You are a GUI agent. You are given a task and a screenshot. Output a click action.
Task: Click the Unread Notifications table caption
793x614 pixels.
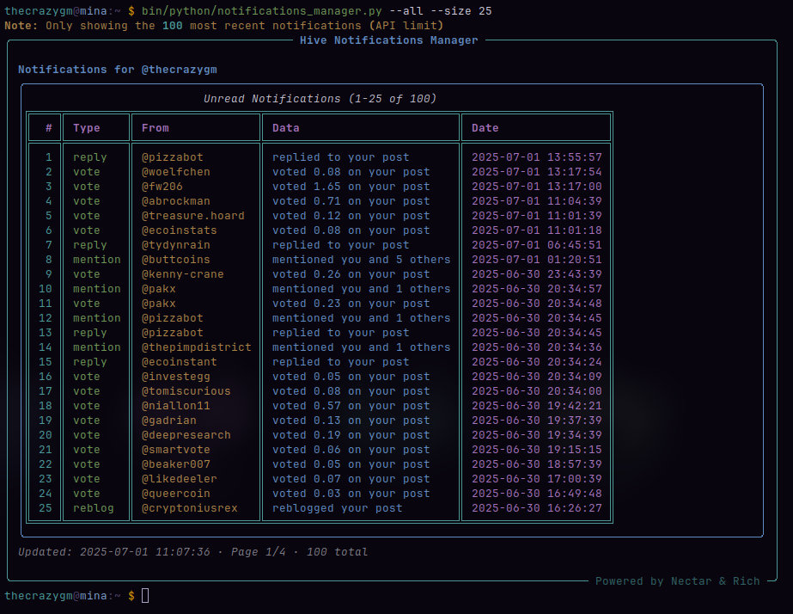[x=320, y=99]
